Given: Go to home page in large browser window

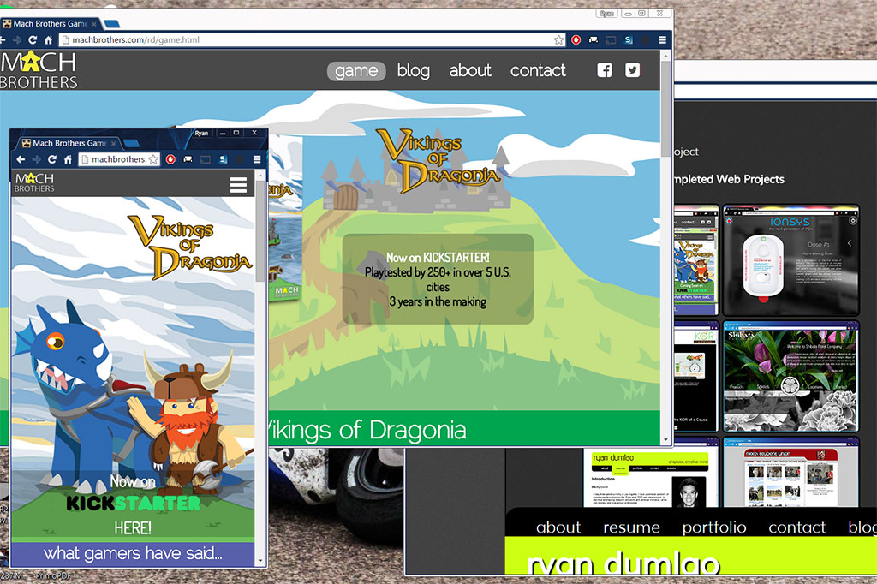Looking at the screenshot, I should point(49,39).
